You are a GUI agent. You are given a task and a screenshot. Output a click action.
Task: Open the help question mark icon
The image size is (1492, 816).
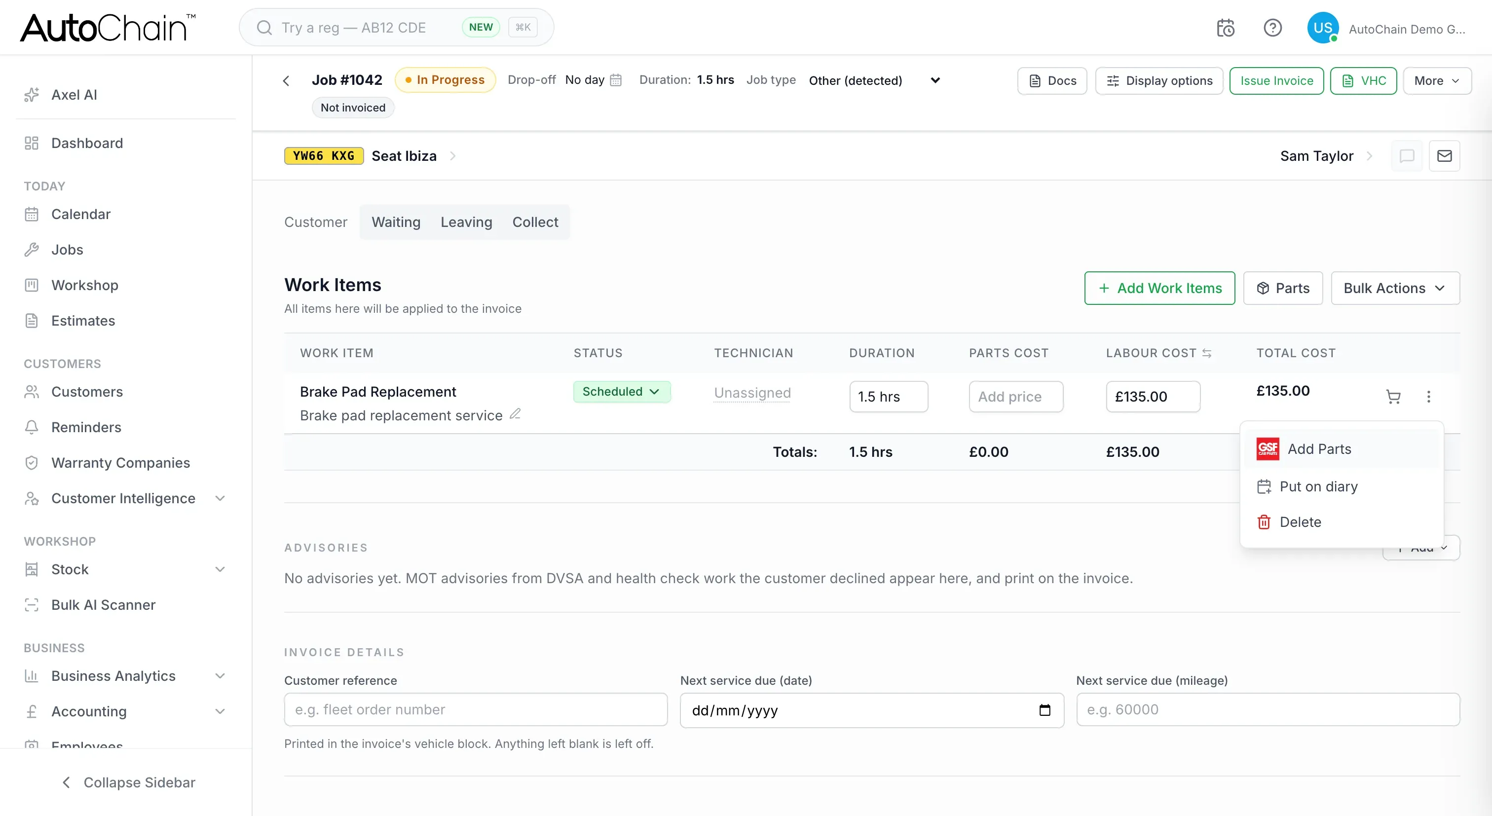coord(1272,28)
